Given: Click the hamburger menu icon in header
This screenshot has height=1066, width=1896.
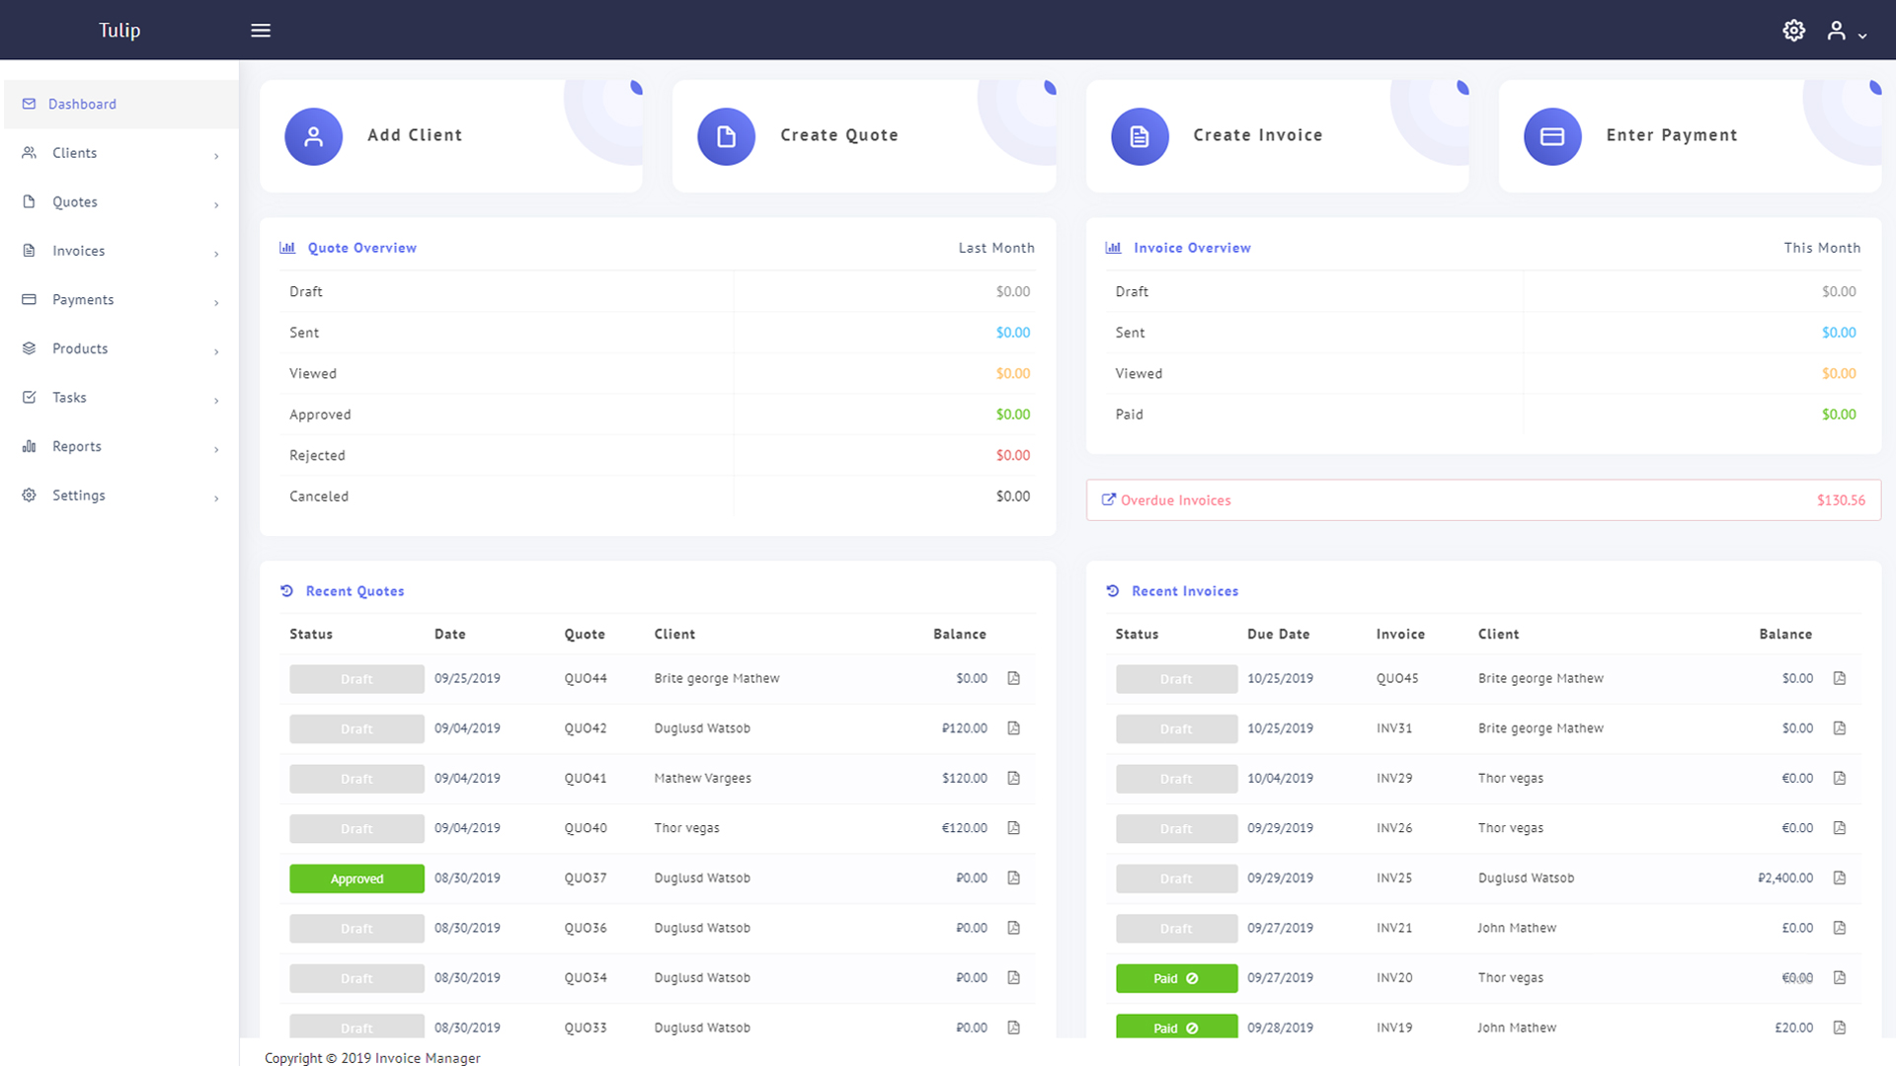Looking at the screenshot, I should [261, 31].
